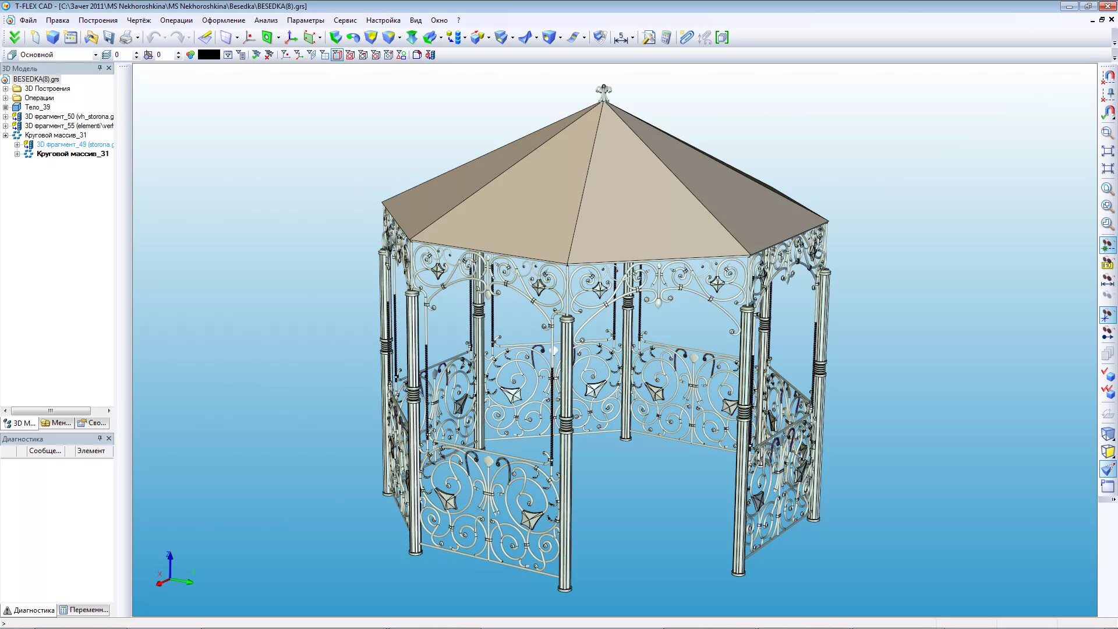Click the measure dimension icon

(621, 38)
